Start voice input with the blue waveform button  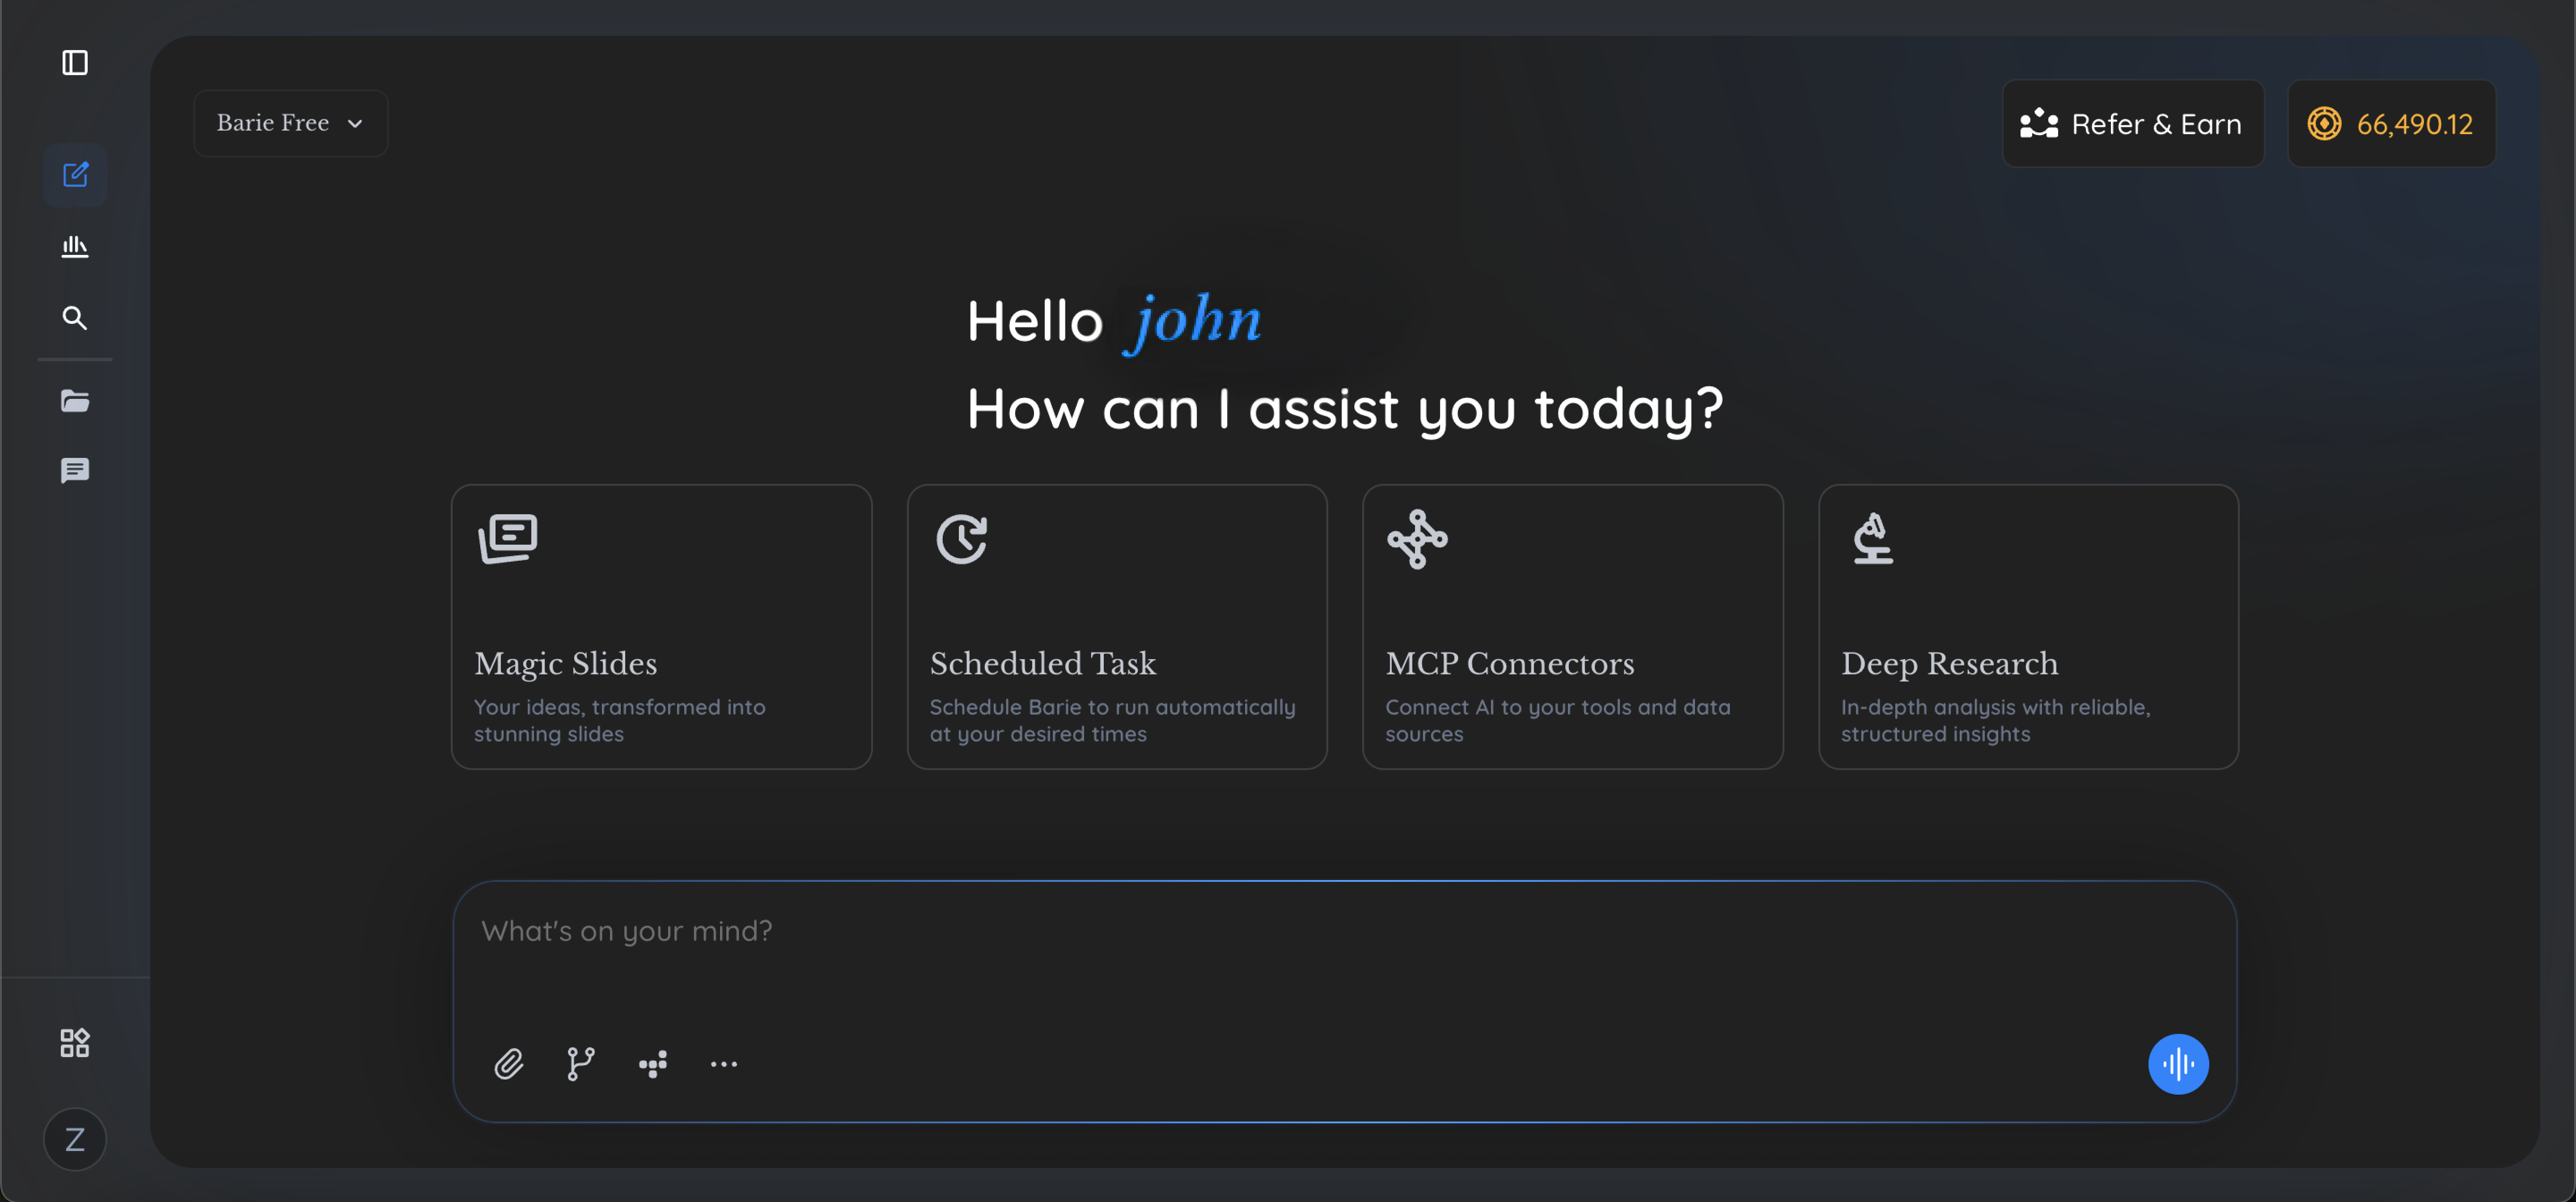tap(2178, 1064)
